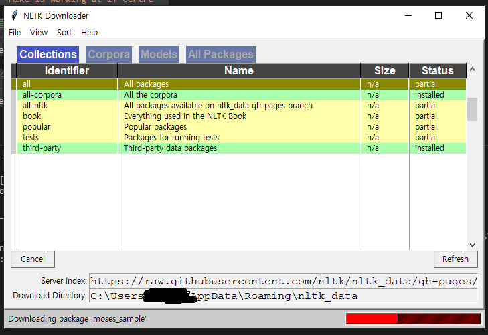Image resolution: width=488 pixels, height=335 pixels.
Task: Close the NLTK Downloader window
Action: (469, 15)
